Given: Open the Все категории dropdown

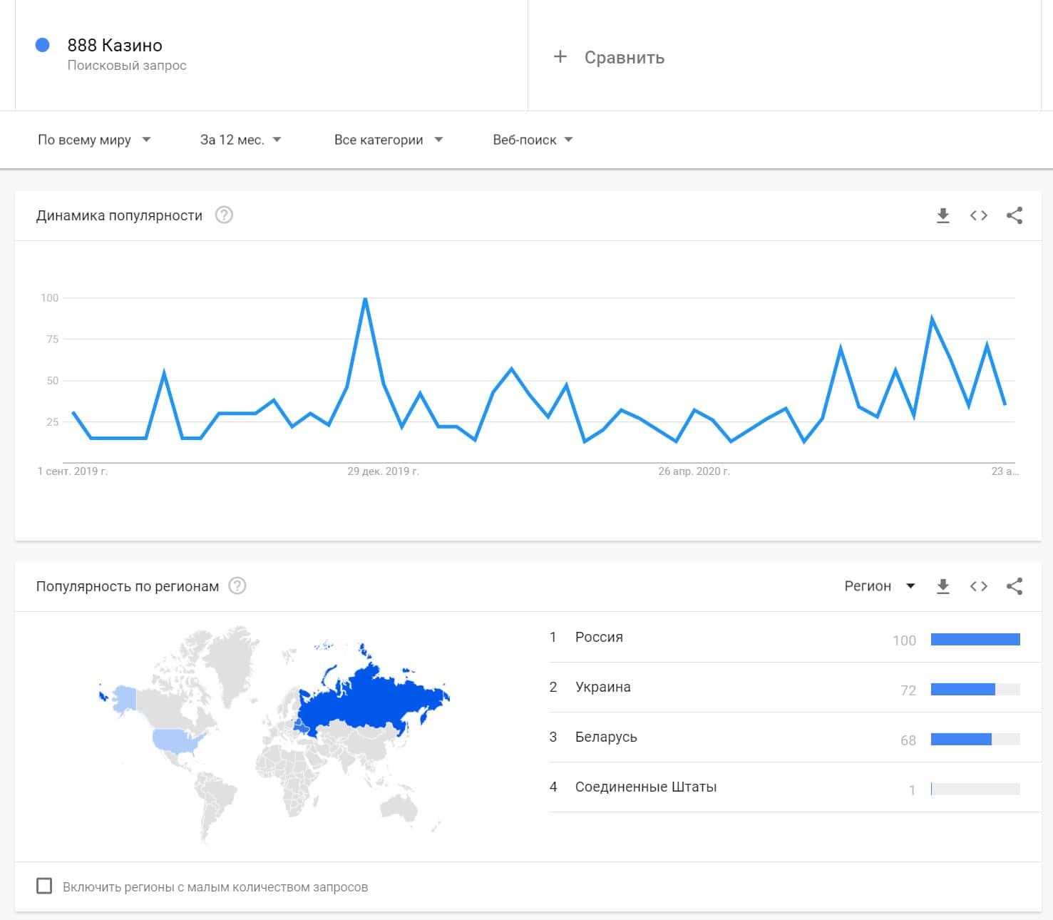Looking at the screenshot, I should (388, 140).
